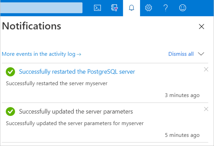214x146 pixels.
Task: Click the search box in top bar
Action: [x=41, y=8]
